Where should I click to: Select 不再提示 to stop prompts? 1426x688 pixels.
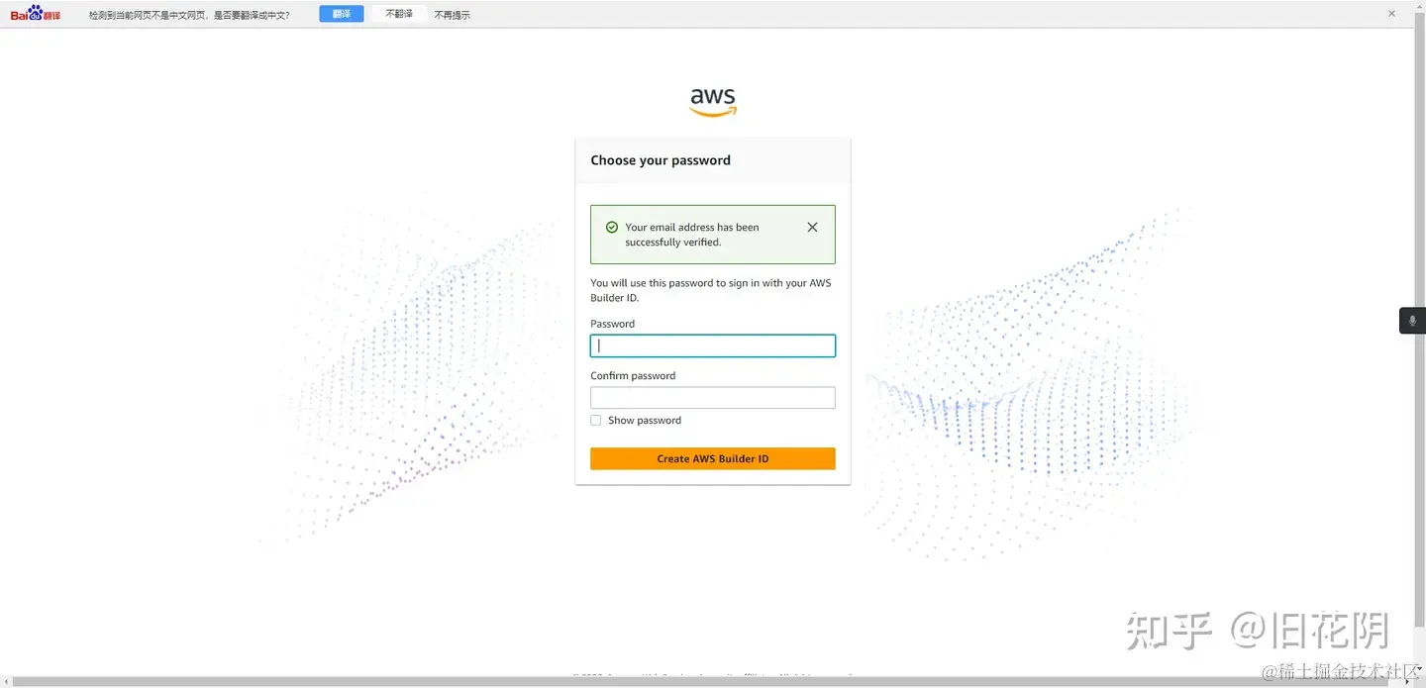pos(453,15)
